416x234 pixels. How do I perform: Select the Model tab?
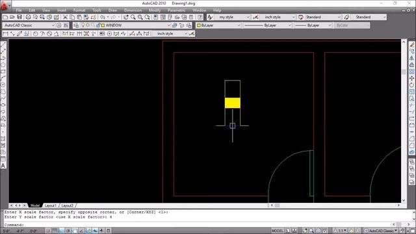tap(34, 205)
